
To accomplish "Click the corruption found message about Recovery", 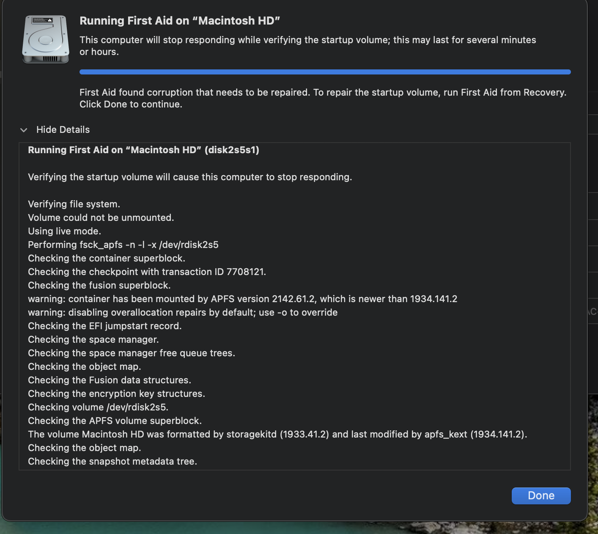I will [x=323, y=98].
